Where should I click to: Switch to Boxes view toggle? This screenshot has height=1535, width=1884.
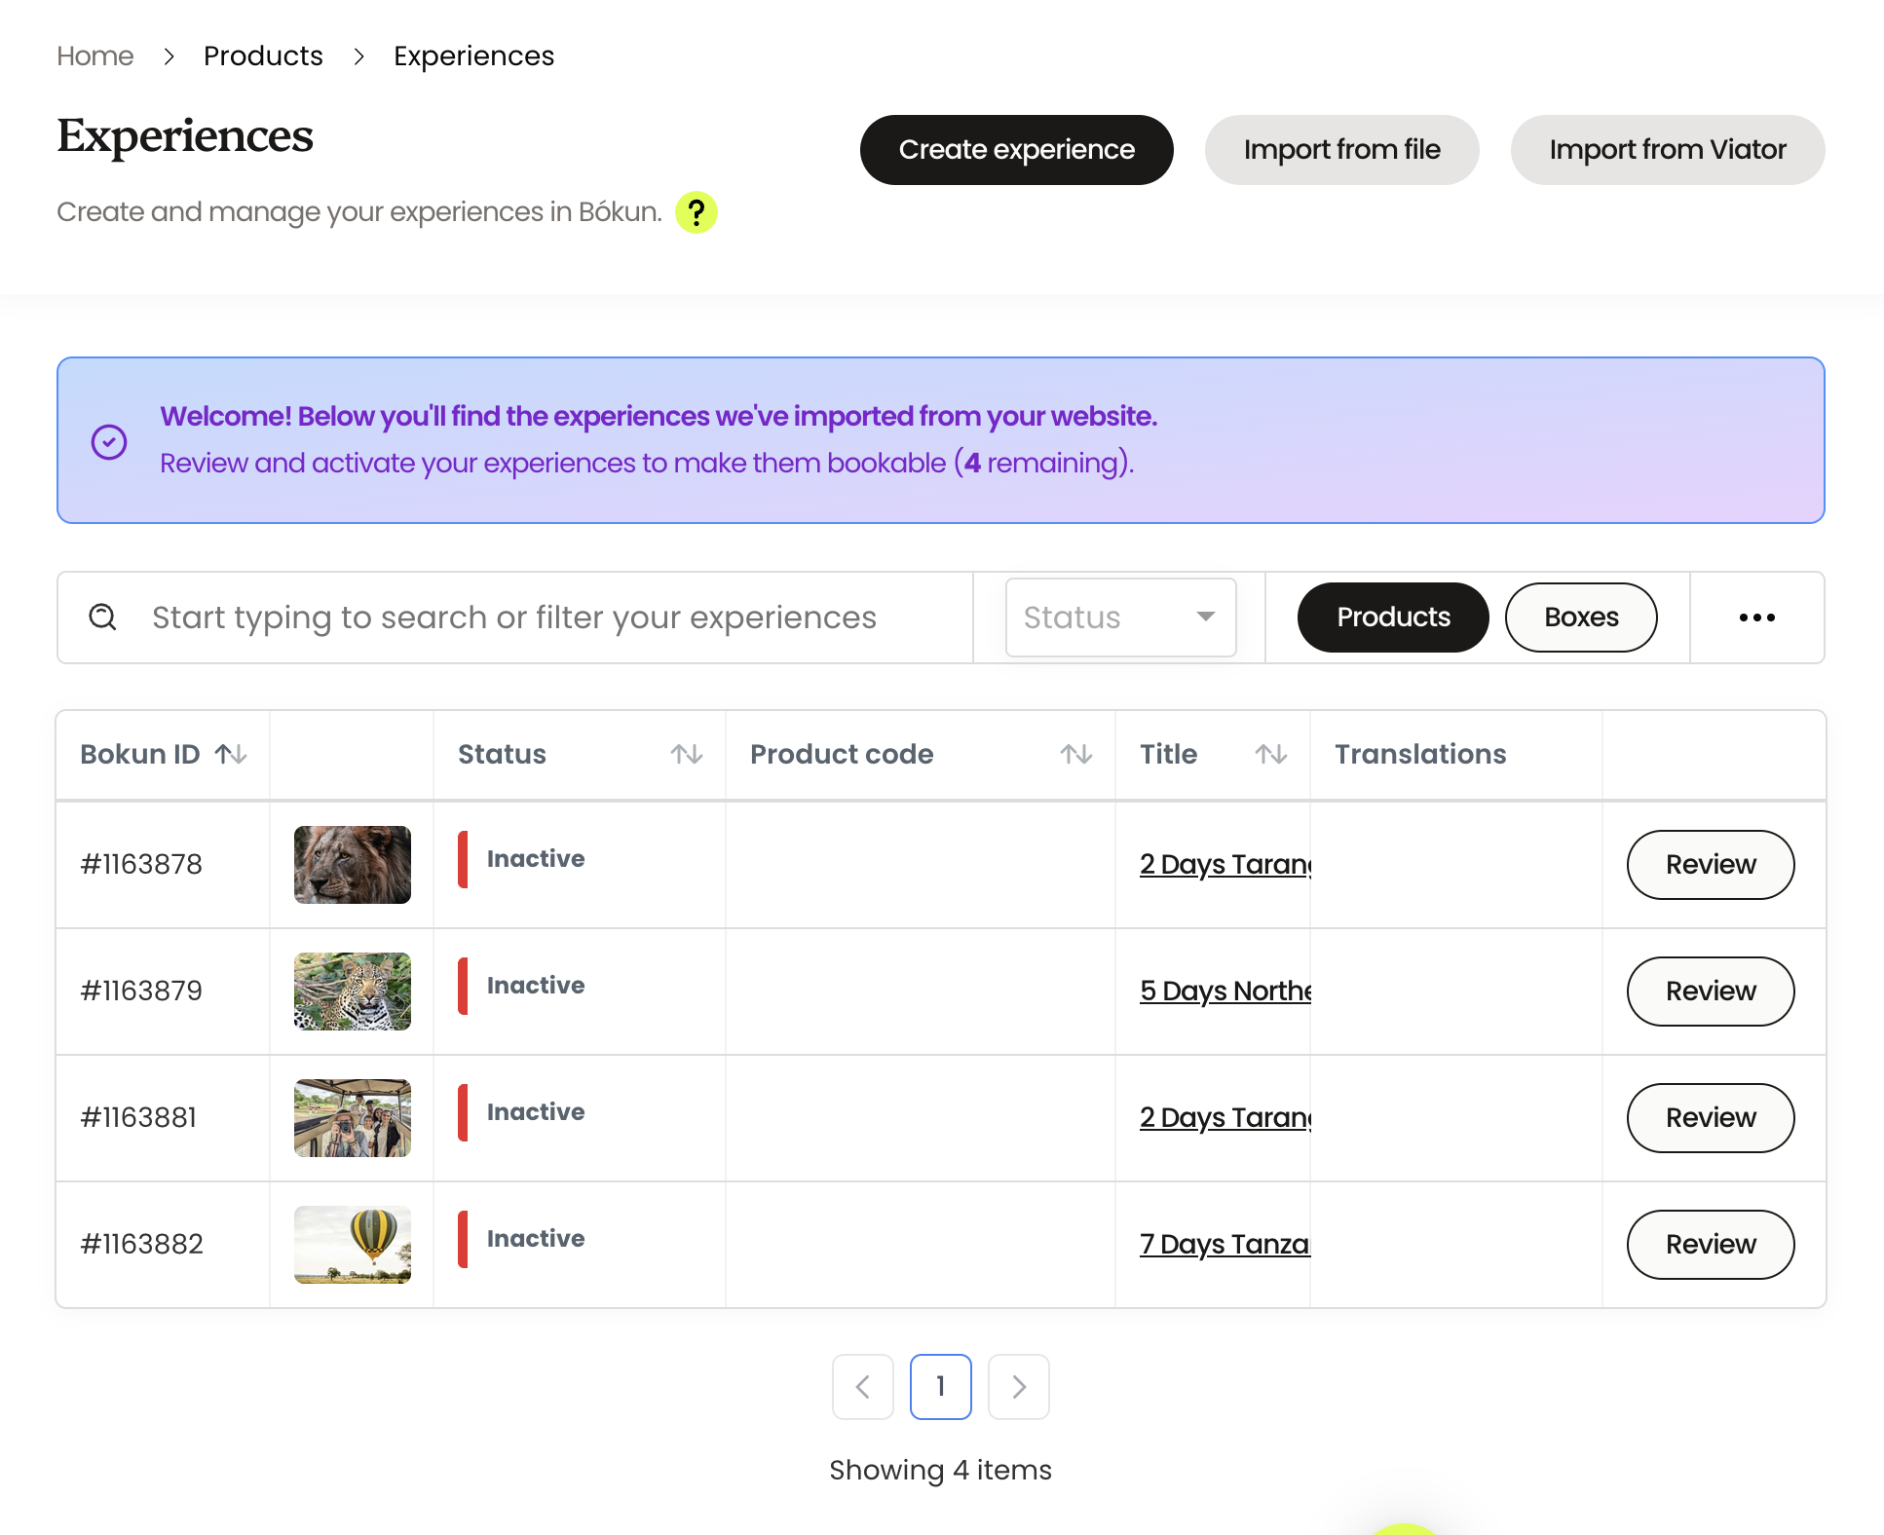(1580, 618)
